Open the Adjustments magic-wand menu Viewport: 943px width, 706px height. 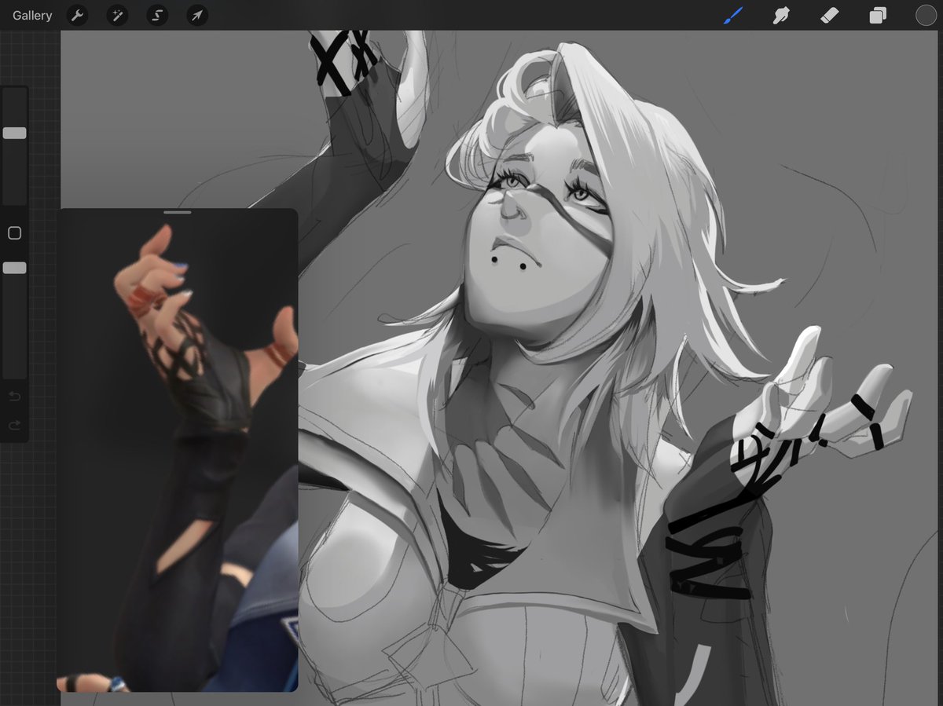(117, 15)
